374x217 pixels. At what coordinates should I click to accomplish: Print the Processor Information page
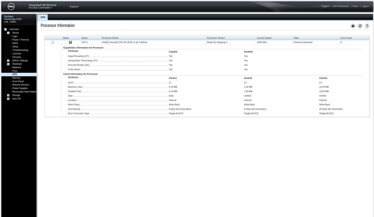pos(353,26)
